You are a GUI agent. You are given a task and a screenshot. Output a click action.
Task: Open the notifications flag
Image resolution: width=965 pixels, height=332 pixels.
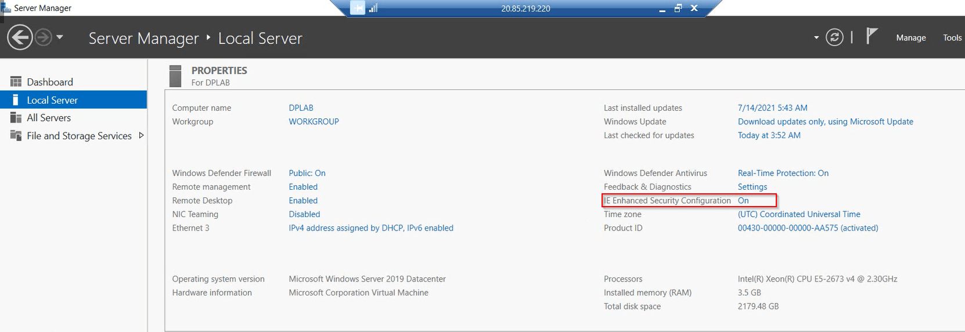871,37
